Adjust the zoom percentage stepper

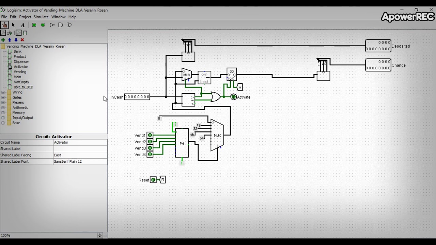click(x=100, y=235)
